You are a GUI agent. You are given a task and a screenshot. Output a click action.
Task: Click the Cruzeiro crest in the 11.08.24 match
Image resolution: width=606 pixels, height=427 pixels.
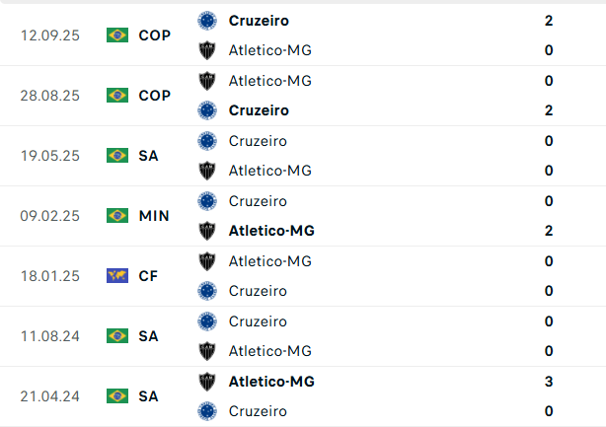[207, 321]
